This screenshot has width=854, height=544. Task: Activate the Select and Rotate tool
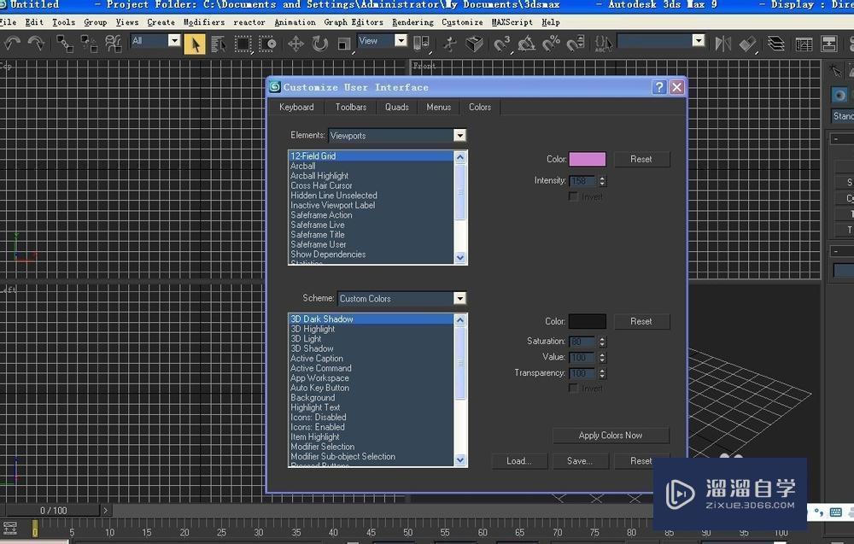click(x=319, y=42)
